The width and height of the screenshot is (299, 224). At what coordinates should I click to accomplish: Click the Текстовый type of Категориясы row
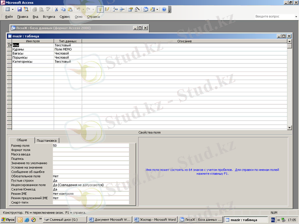(68, 62)
